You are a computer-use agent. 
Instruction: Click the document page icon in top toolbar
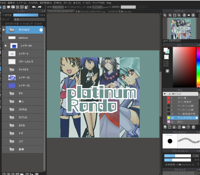point(17,7)
